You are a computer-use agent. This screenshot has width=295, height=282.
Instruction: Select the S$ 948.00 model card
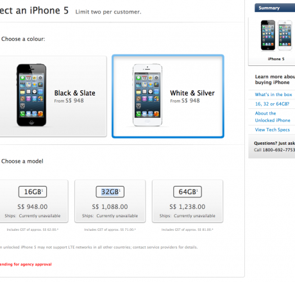(x=33, y=201)
